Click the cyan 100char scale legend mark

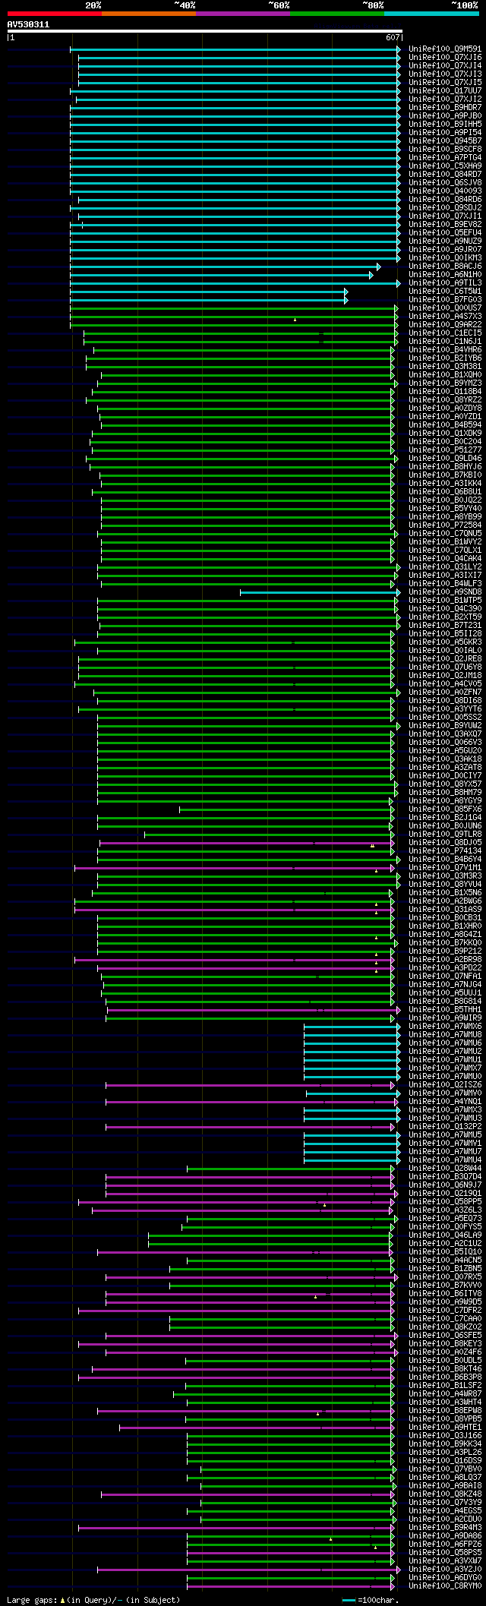tap(349, 1600)
